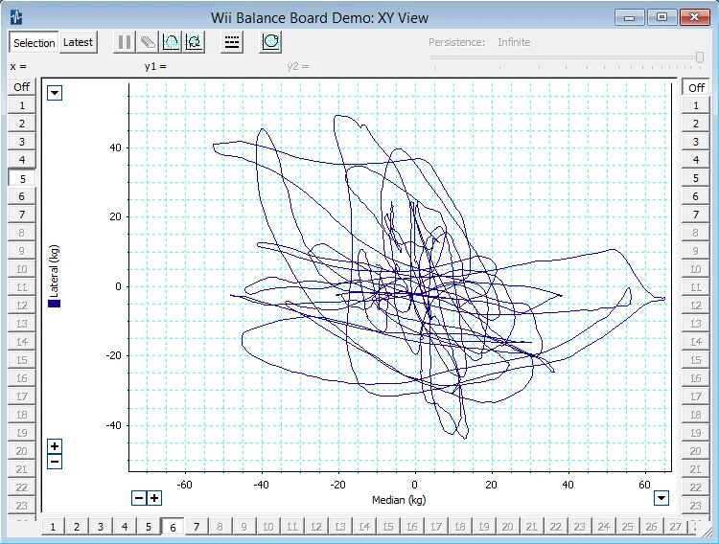Select channel 1 in left column
719x544 pixels.
pyautogui.click(x=21, y=105)
